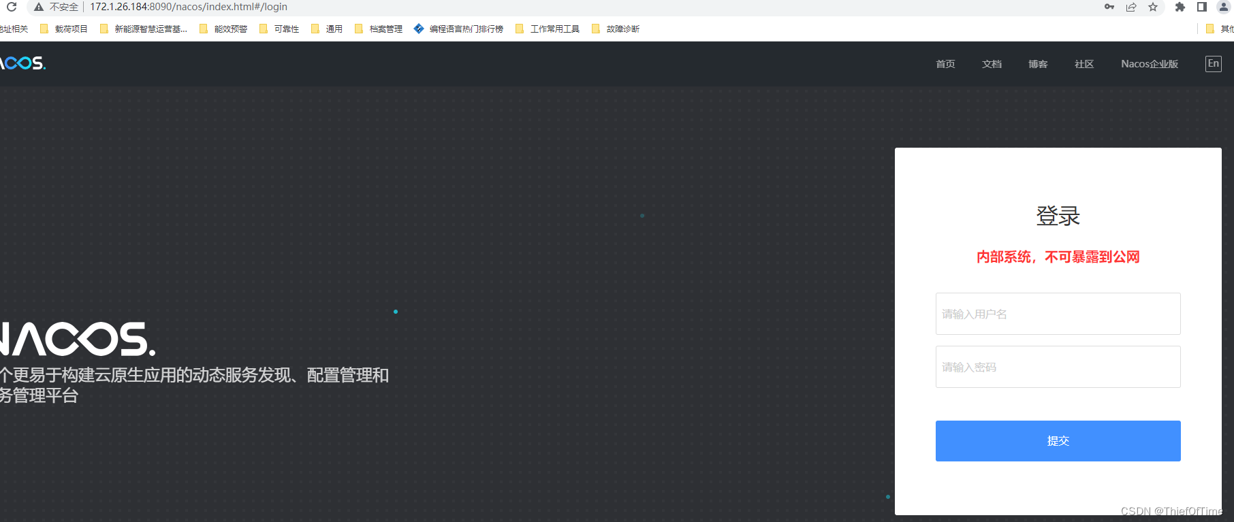Open the 能效预警 bookmark folder

pos(223,29)
